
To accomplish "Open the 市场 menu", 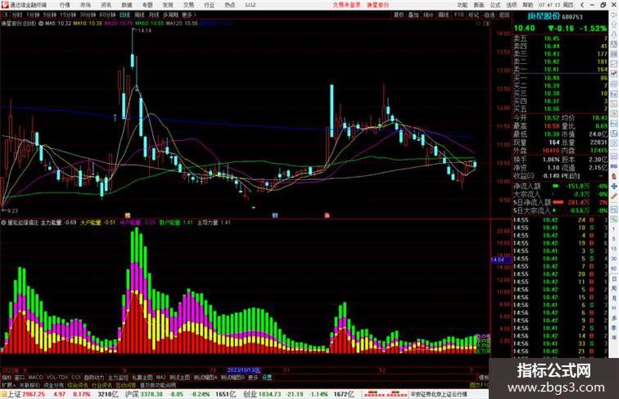I will 85,5.
